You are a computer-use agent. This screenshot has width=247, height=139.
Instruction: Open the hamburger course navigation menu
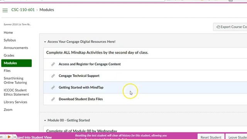(x=5, y=10)
